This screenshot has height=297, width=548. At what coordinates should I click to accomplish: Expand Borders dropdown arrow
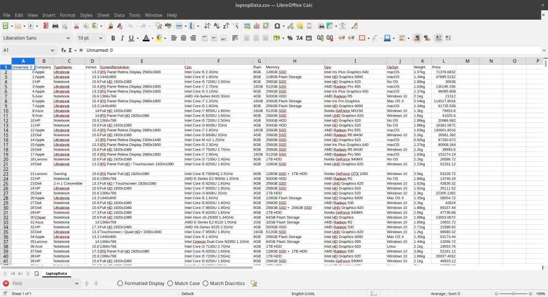tap(368, 38)
